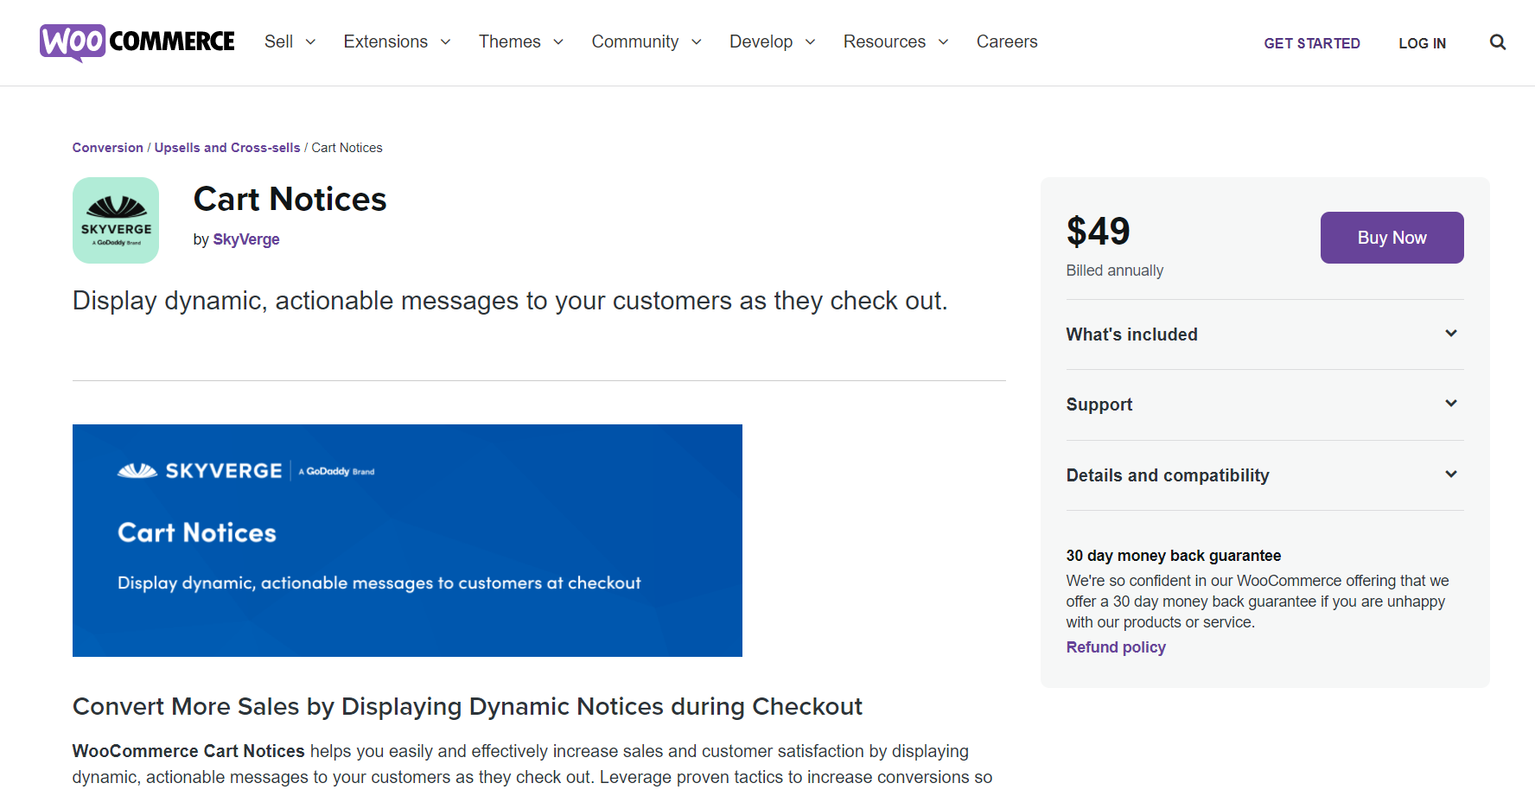1535x796 pixels.
Task: Click the Cart Notices breadcrumb text
Action: click(347, 148)
